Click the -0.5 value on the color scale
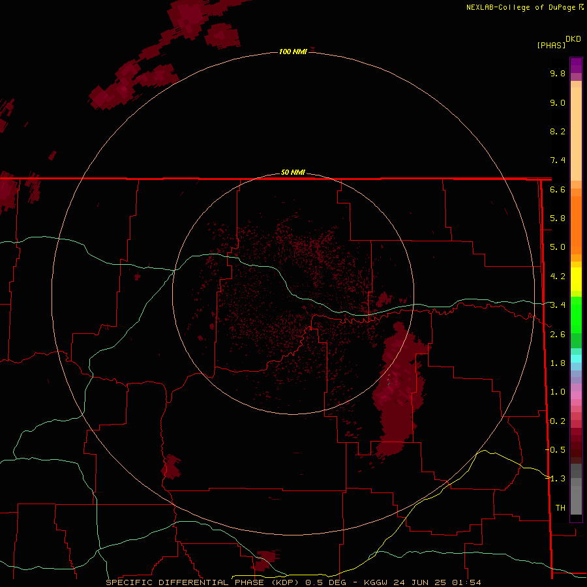 555,450
